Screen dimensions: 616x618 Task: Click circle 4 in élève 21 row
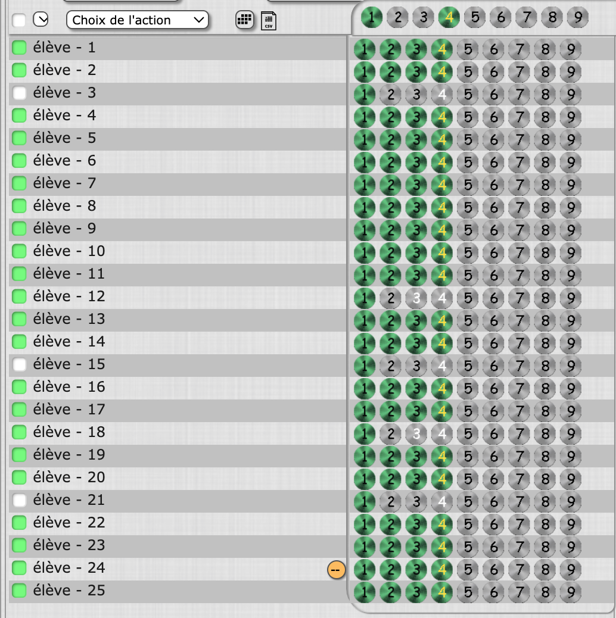click(x=441, y=502)
